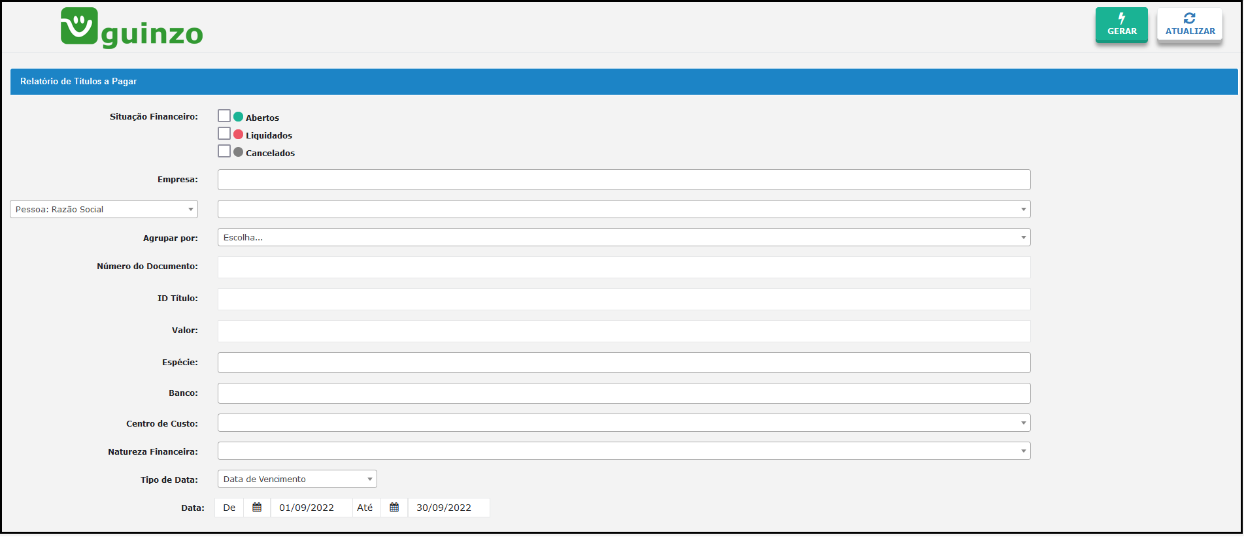Check the Liquidados checkbox
This screenshot has width=1246, height=537.
(x=224, y=133)
